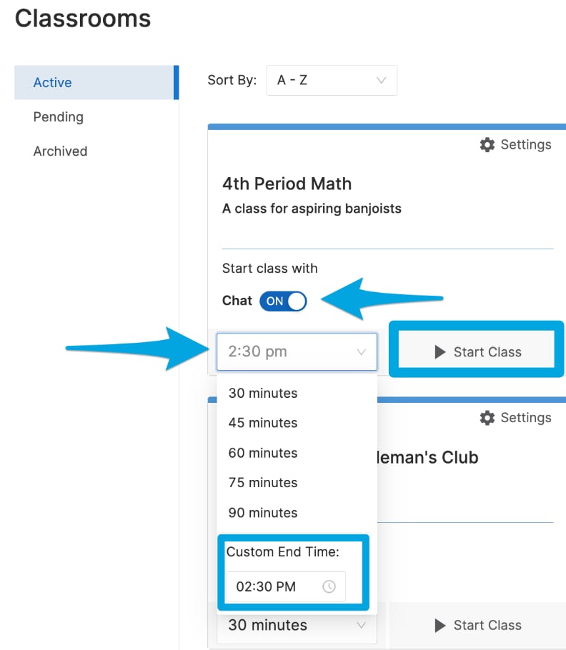Collapse the 2:30 pm duration dropdown
The width and height of the screenshot is (566, 650).
point(297,351)
